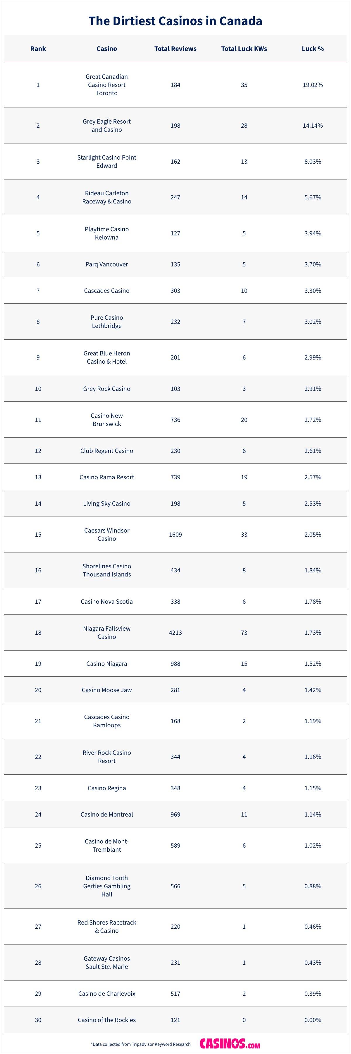
Task: Select the Casino de Montreal name
Action: point(107,814)
